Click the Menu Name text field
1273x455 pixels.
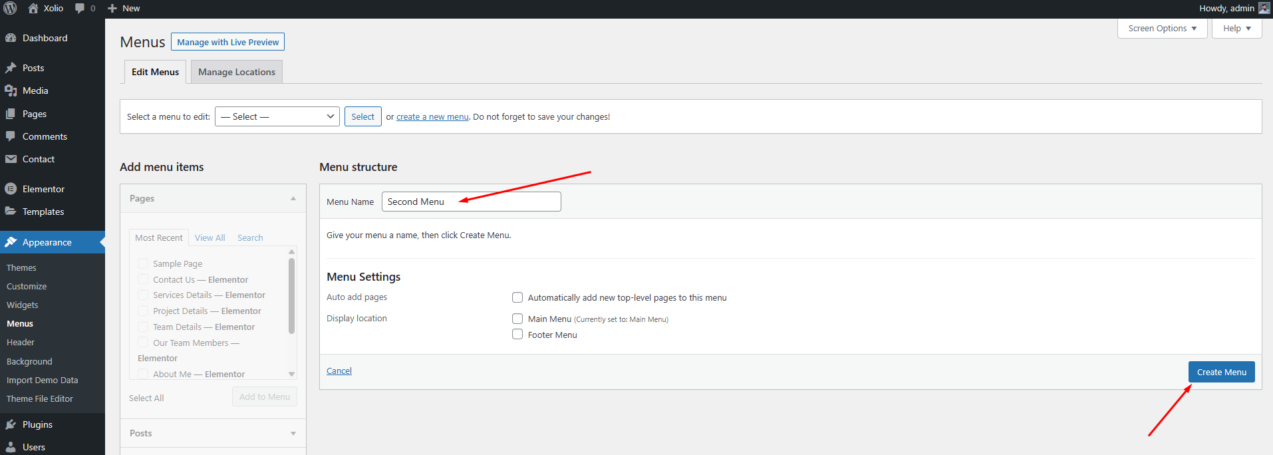[x=471, y=202]
